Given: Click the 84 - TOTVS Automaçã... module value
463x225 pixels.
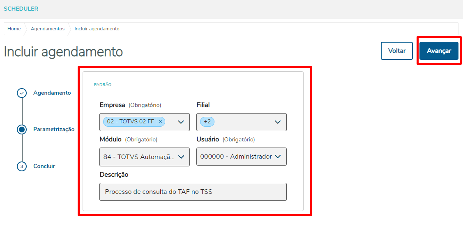Looking at the screenshot, I should coord(139,157).
